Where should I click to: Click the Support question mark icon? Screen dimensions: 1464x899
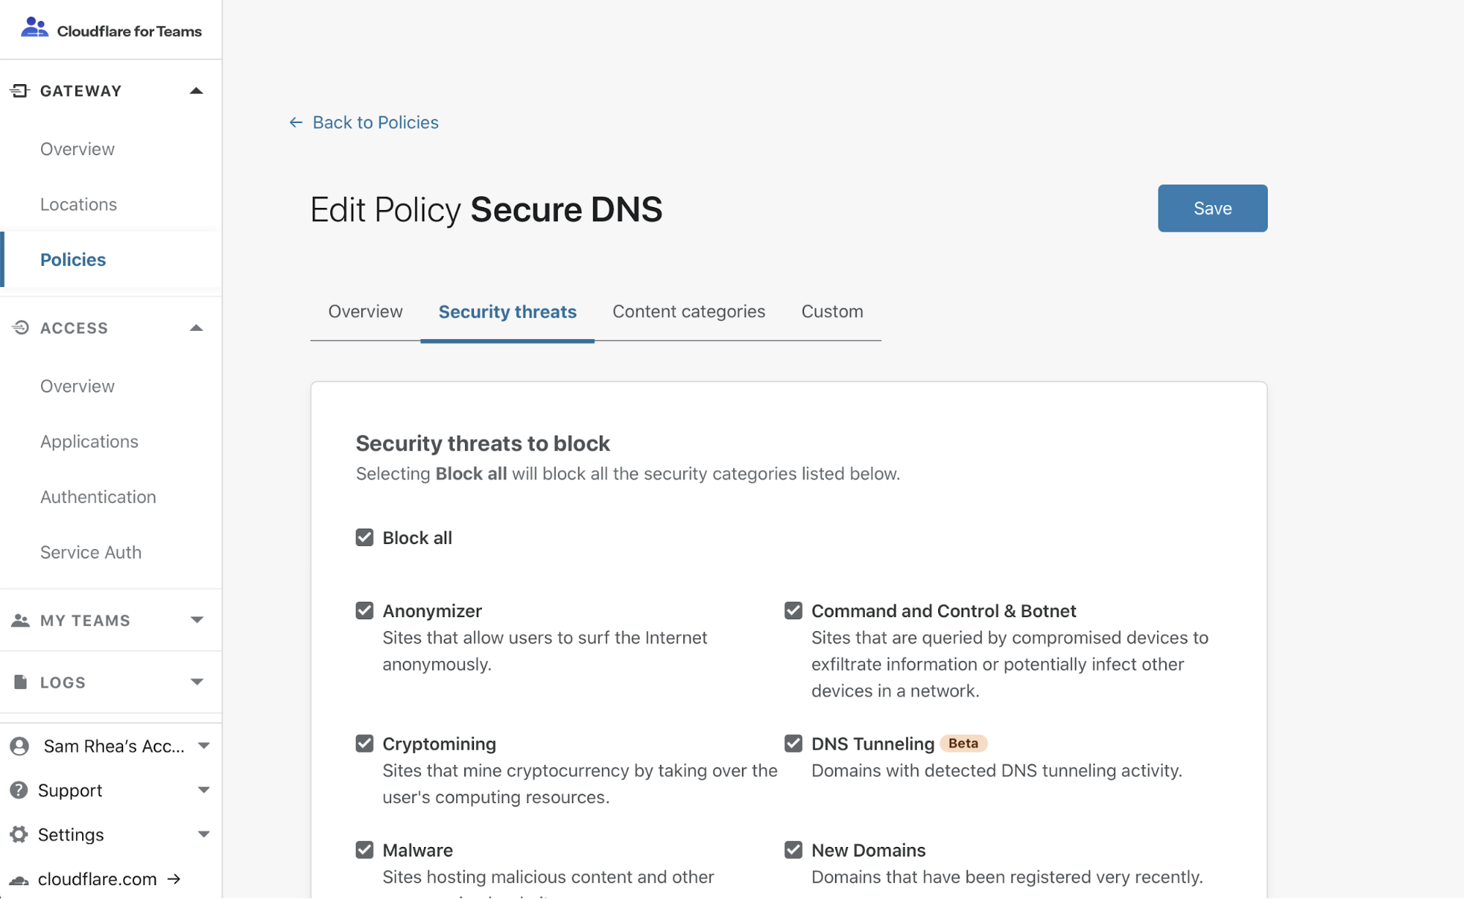[x=19, y=791]
